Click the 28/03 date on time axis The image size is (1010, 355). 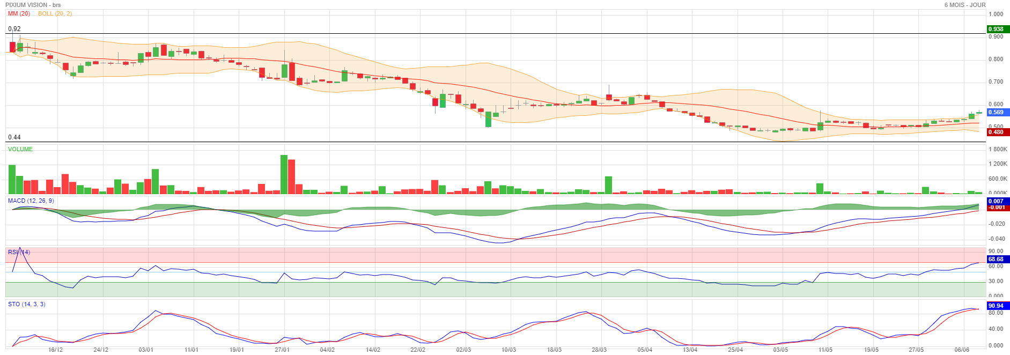(x=599, y=350)
